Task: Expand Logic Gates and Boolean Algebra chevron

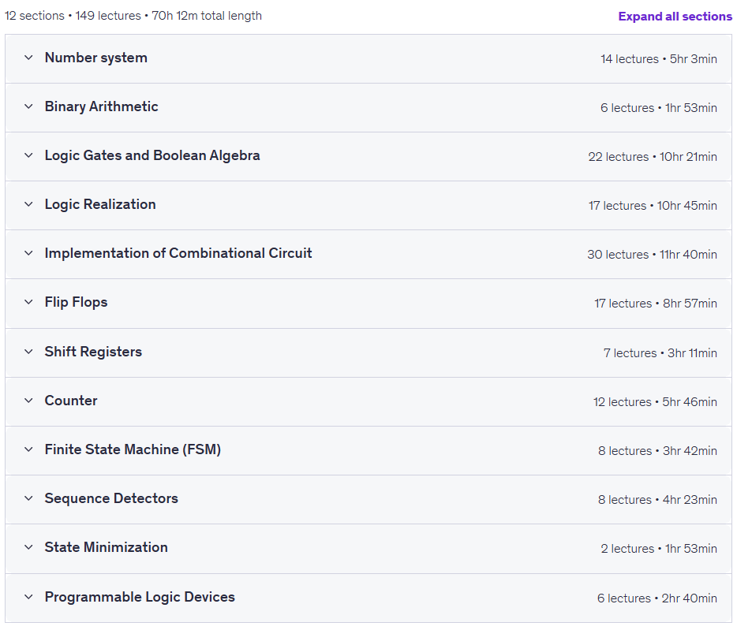Action: (28, 155)
